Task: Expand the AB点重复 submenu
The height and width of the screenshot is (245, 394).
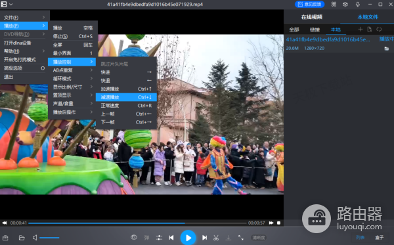Action: 72,70
